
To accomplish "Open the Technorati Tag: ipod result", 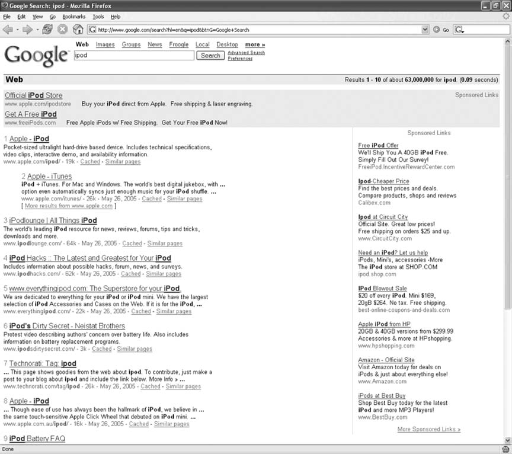I will point(43,363).
